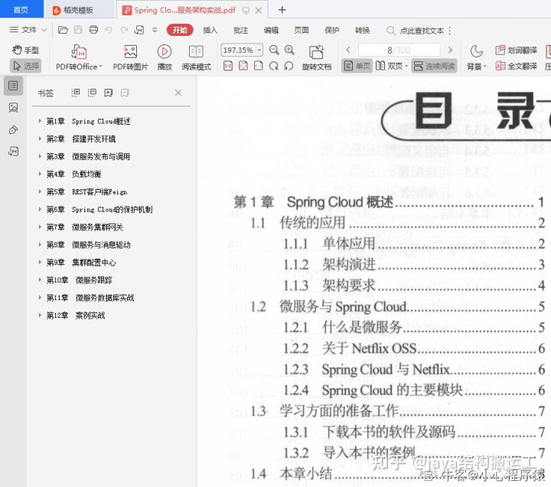
Task: Click the bookmarks panel sidebar icon
Action: (x=13, y=86)
